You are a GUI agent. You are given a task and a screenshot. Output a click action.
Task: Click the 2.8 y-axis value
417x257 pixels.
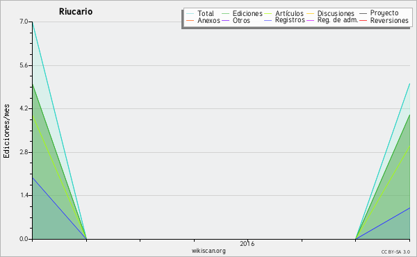[x=24, y=152]
